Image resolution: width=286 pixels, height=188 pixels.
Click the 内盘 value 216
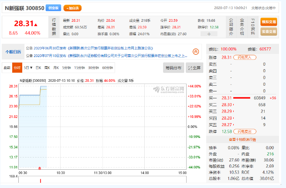(270, 154)
